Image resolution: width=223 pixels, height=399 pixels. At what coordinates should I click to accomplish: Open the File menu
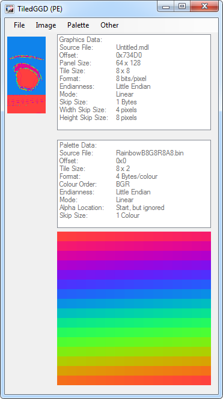[x=19, y=25]
